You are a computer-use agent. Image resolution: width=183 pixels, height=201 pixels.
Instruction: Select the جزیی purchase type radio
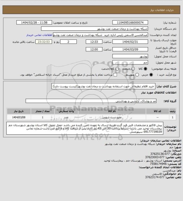(151, 75)
